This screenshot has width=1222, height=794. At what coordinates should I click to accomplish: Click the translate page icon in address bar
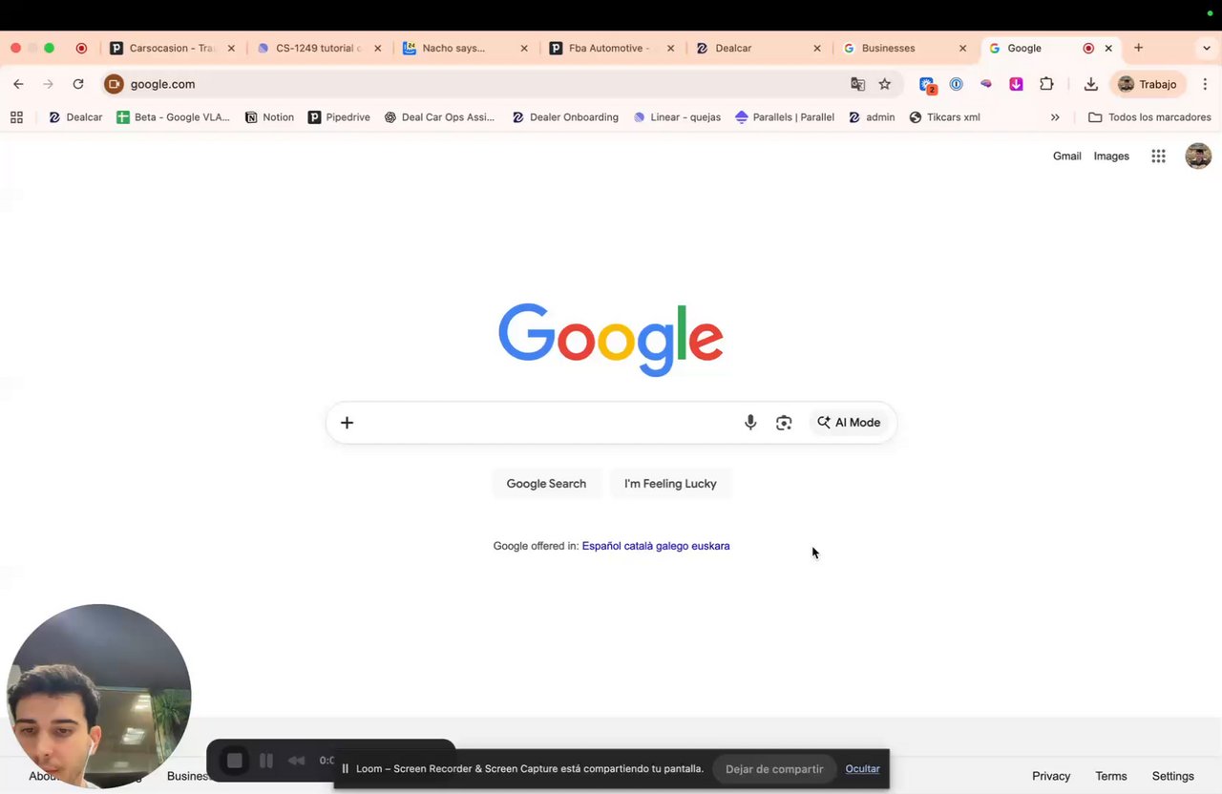(x=858, y=84)
